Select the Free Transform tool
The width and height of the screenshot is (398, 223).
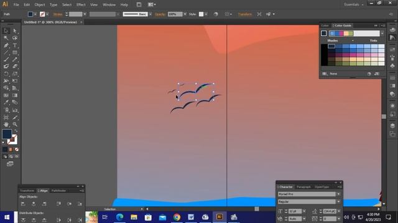point(15,81)
